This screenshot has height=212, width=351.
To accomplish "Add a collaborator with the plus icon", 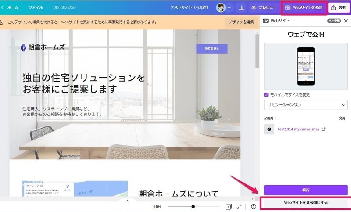I will (x=229, y=7).
